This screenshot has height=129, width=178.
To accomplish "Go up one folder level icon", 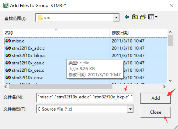I will [x=135, y=17].
